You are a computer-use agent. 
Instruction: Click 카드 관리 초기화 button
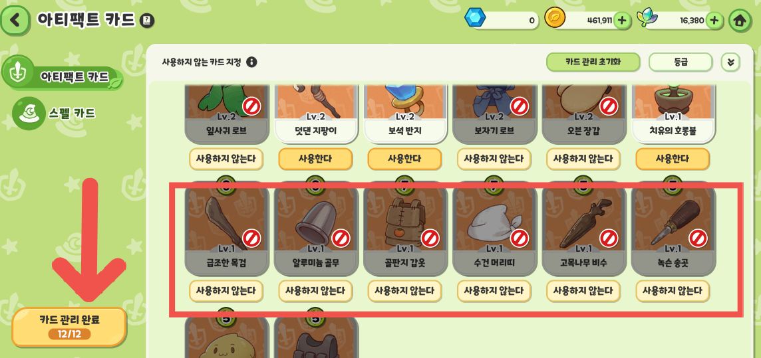593,62
